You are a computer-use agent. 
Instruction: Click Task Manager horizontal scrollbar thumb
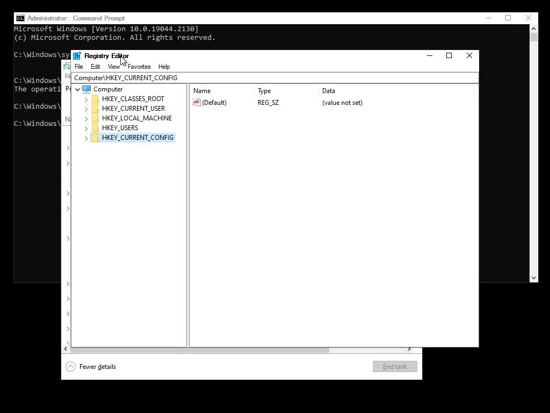tap(200, 350)
